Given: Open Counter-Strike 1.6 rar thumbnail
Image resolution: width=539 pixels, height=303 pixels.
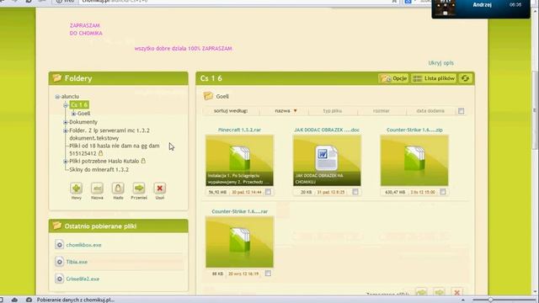Looking at the screenshot, I should (239, 242).
